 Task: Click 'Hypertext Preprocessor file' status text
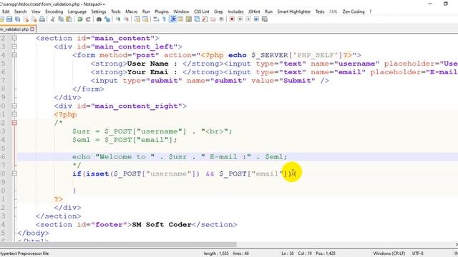point(24,253)
